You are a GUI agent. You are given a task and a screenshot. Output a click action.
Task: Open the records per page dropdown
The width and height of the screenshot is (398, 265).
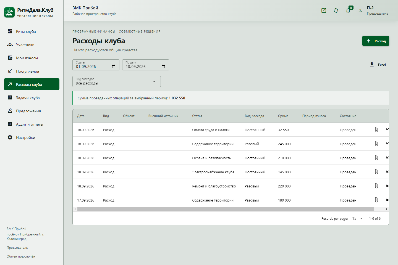tap(357, 218)
